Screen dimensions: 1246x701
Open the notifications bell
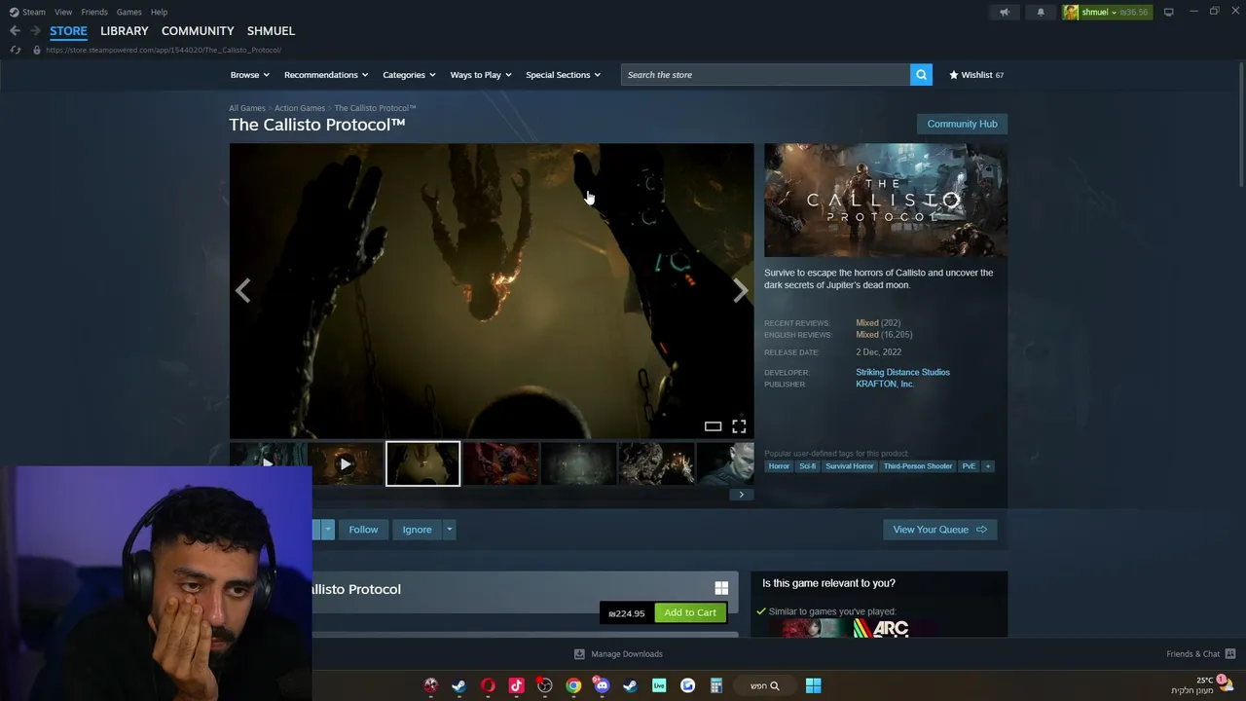(x=1041, y=12)
